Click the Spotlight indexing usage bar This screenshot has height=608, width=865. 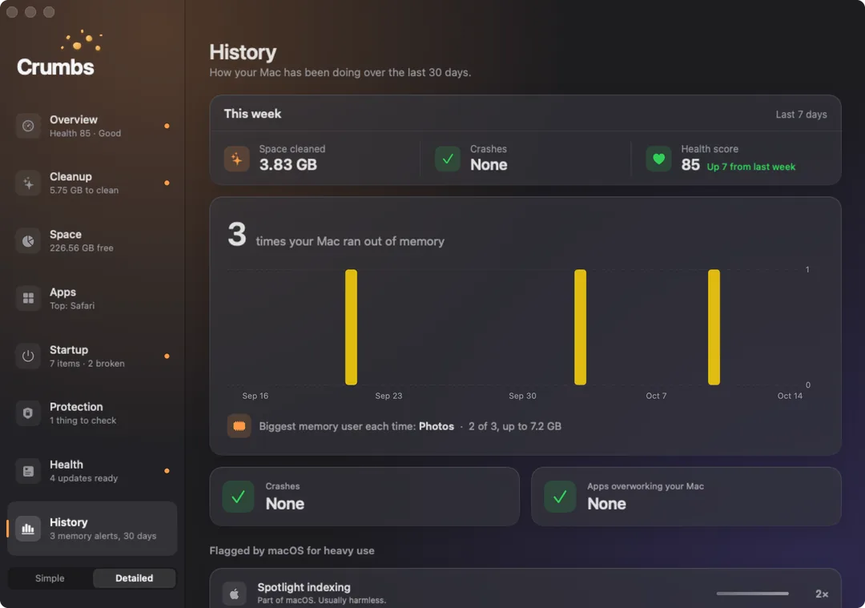point(752,594)
